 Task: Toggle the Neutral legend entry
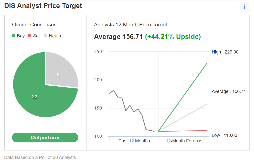pos(54,36)
